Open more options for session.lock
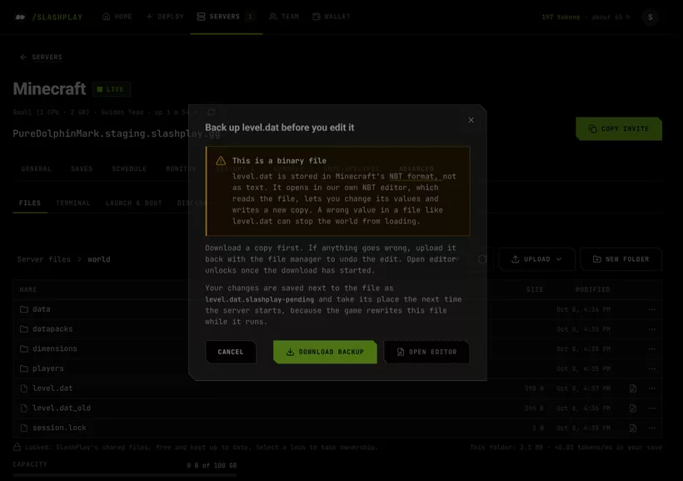The image size is (683, 481). point(651,428)
